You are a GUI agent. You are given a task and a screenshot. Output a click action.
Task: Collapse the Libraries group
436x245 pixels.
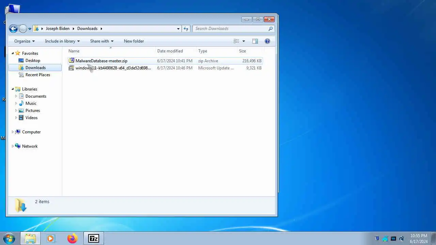[13, 89]
